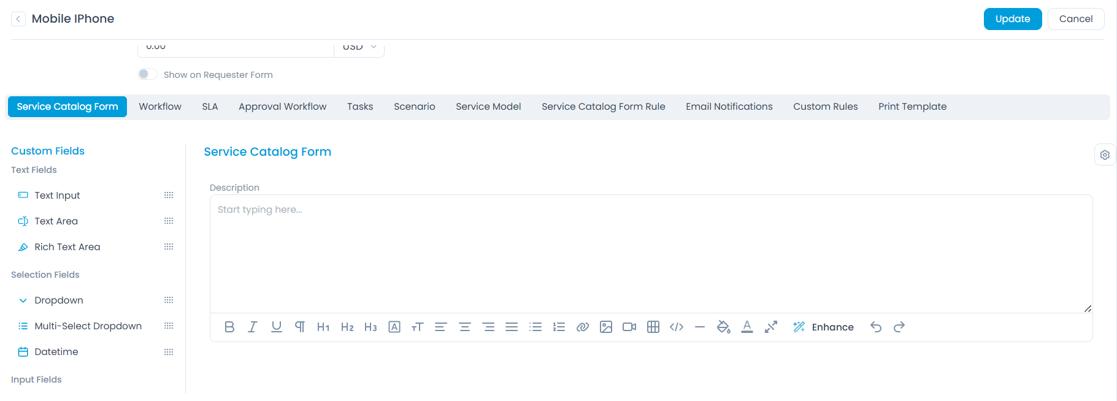Screen dimensions: 1117x401
Task: Switch to the Service Catalog Form tab
Action: click(67, 107)
